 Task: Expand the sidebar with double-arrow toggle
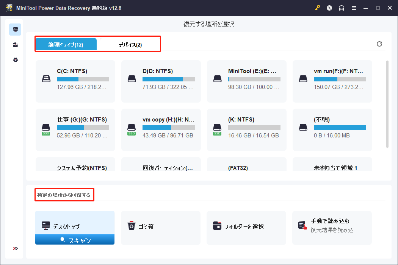[x=15, y=248]
